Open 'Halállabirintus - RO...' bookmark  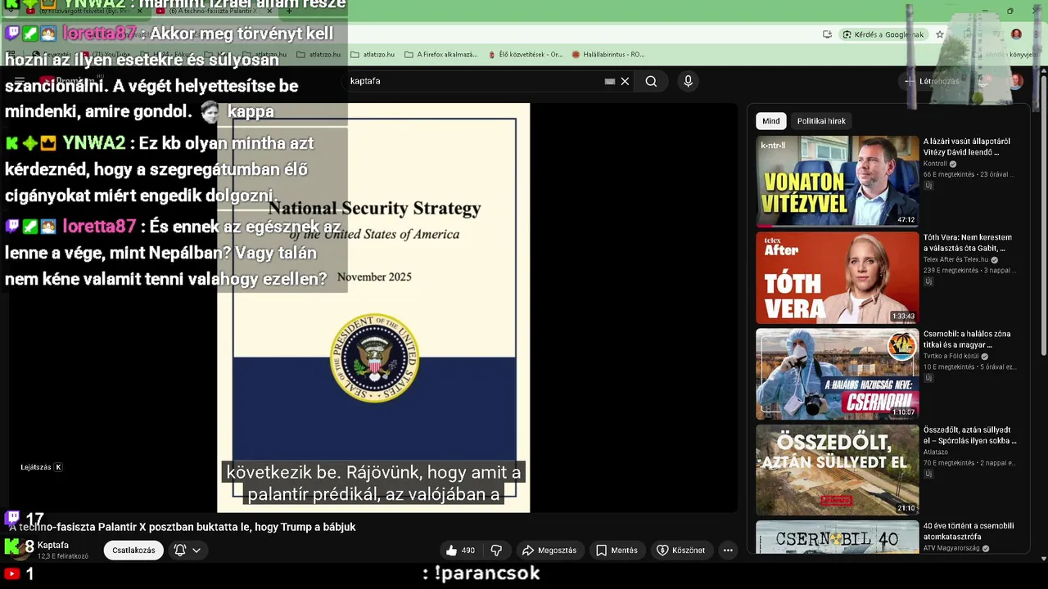click(x=608, y=55)
